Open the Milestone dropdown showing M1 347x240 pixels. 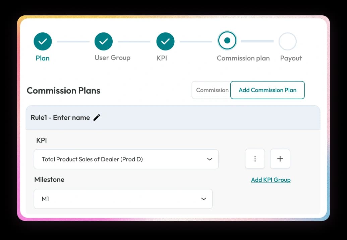[123, 199]
